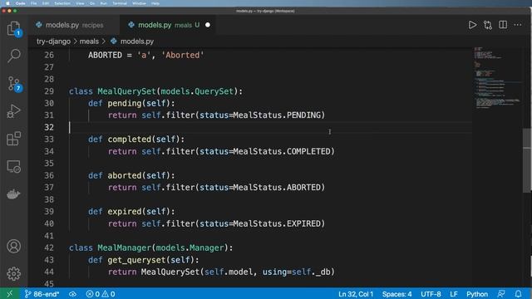532x299 pixels.
Task: Click the aborted method name on line 36
Action: 125,175
